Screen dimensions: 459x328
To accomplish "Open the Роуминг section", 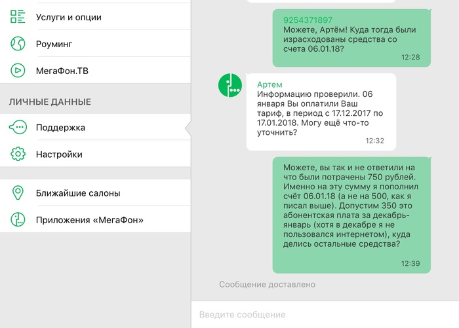I will [x=54, y=44].
